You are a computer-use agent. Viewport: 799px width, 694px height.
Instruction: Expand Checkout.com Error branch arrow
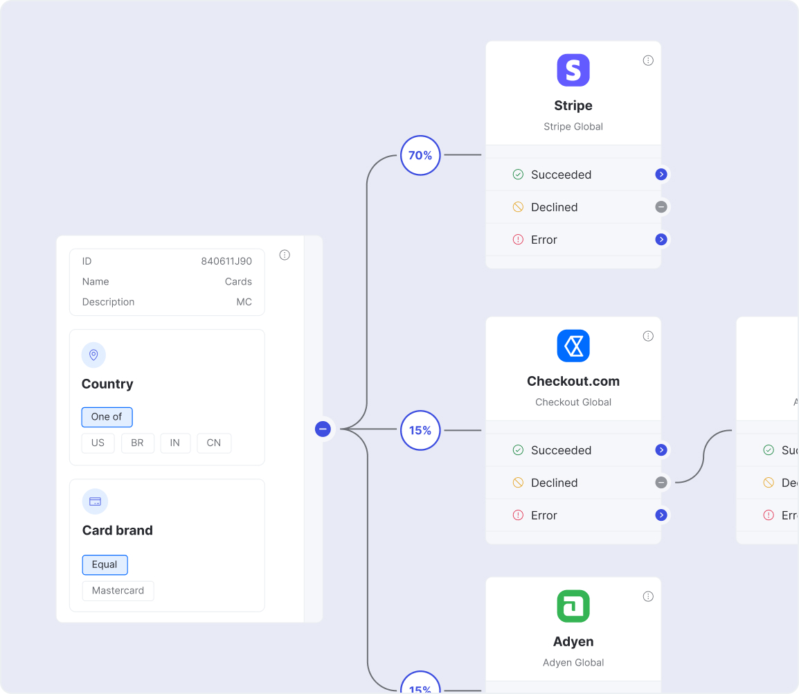pos(661,515)
